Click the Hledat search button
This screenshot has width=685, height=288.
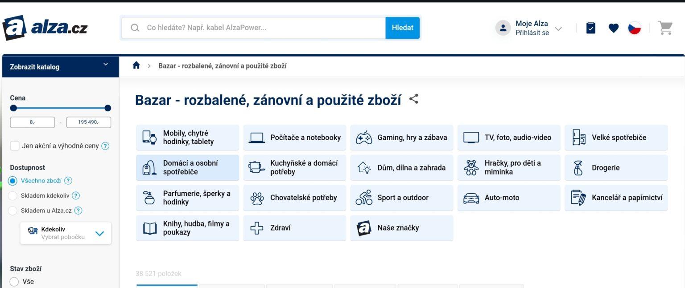tap(402, 28)
